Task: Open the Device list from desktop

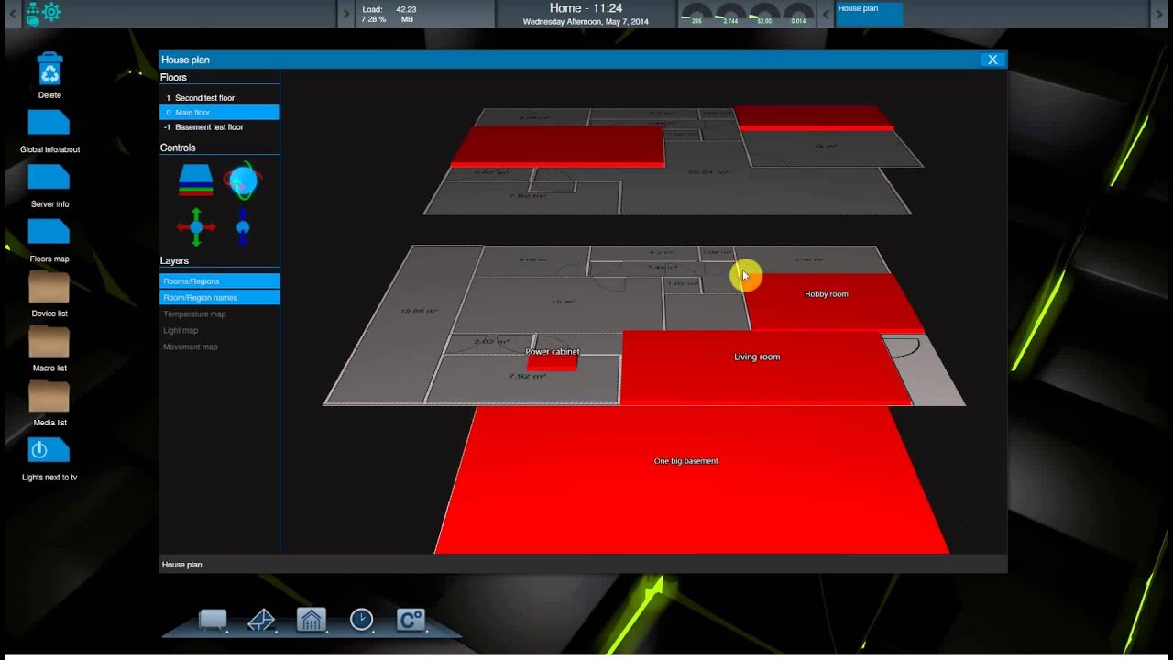Action: click(x=49, y=289)
